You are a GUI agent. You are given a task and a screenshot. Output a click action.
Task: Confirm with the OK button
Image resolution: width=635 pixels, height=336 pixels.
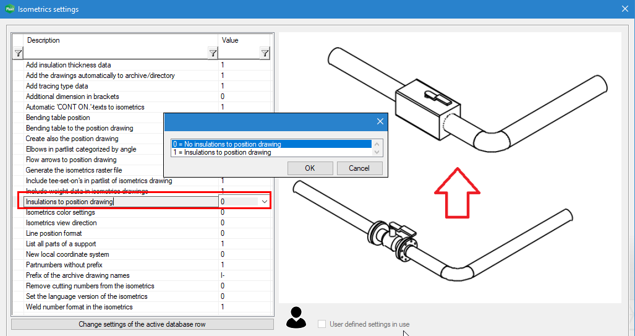[310, 168]
